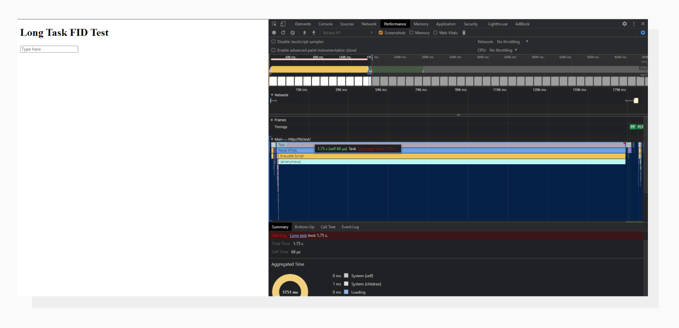Disable the Screenshots checkbox

tap(381, 32)
